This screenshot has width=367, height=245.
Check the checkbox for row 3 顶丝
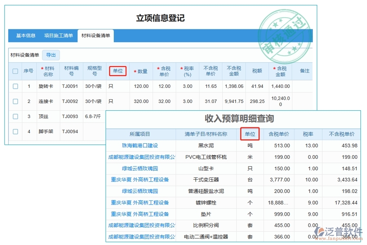point(15,116)
